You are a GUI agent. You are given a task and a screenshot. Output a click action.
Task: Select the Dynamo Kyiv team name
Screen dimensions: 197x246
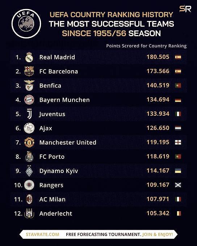point(59,171)
